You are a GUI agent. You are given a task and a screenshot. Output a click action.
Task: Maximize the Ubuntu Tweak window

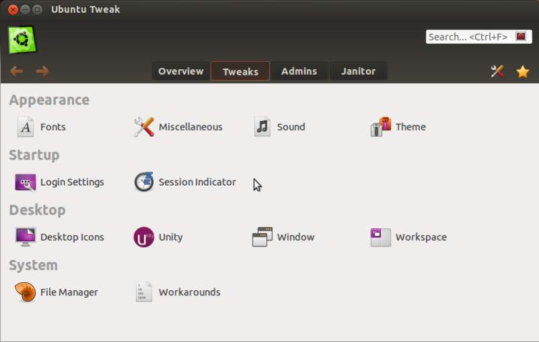point(37,9)
